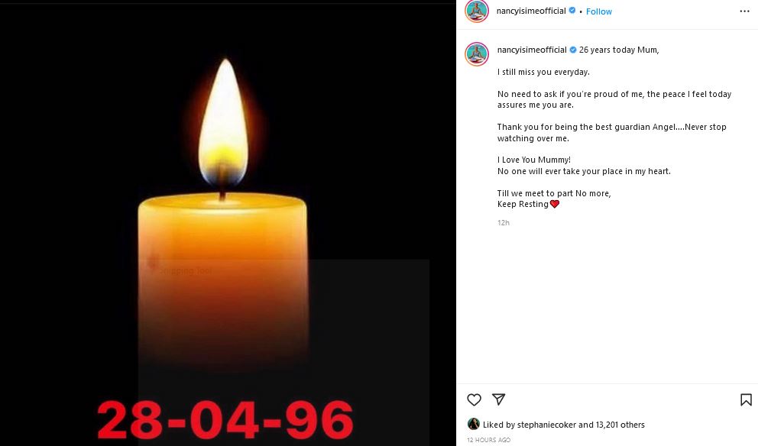
Task: Click verified badge beside caption username
Action: point(573,50)
